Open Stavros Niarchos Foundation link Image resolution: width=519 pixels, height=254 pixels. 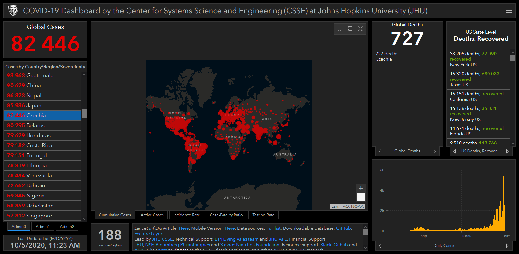pos(249,245)
